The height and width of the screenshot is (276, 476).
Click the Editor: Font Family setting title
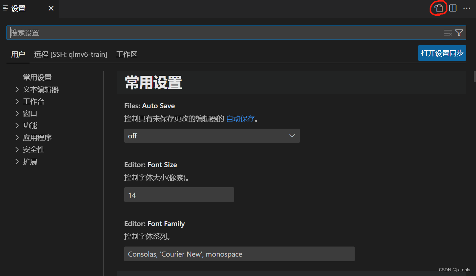pos(154,224)
